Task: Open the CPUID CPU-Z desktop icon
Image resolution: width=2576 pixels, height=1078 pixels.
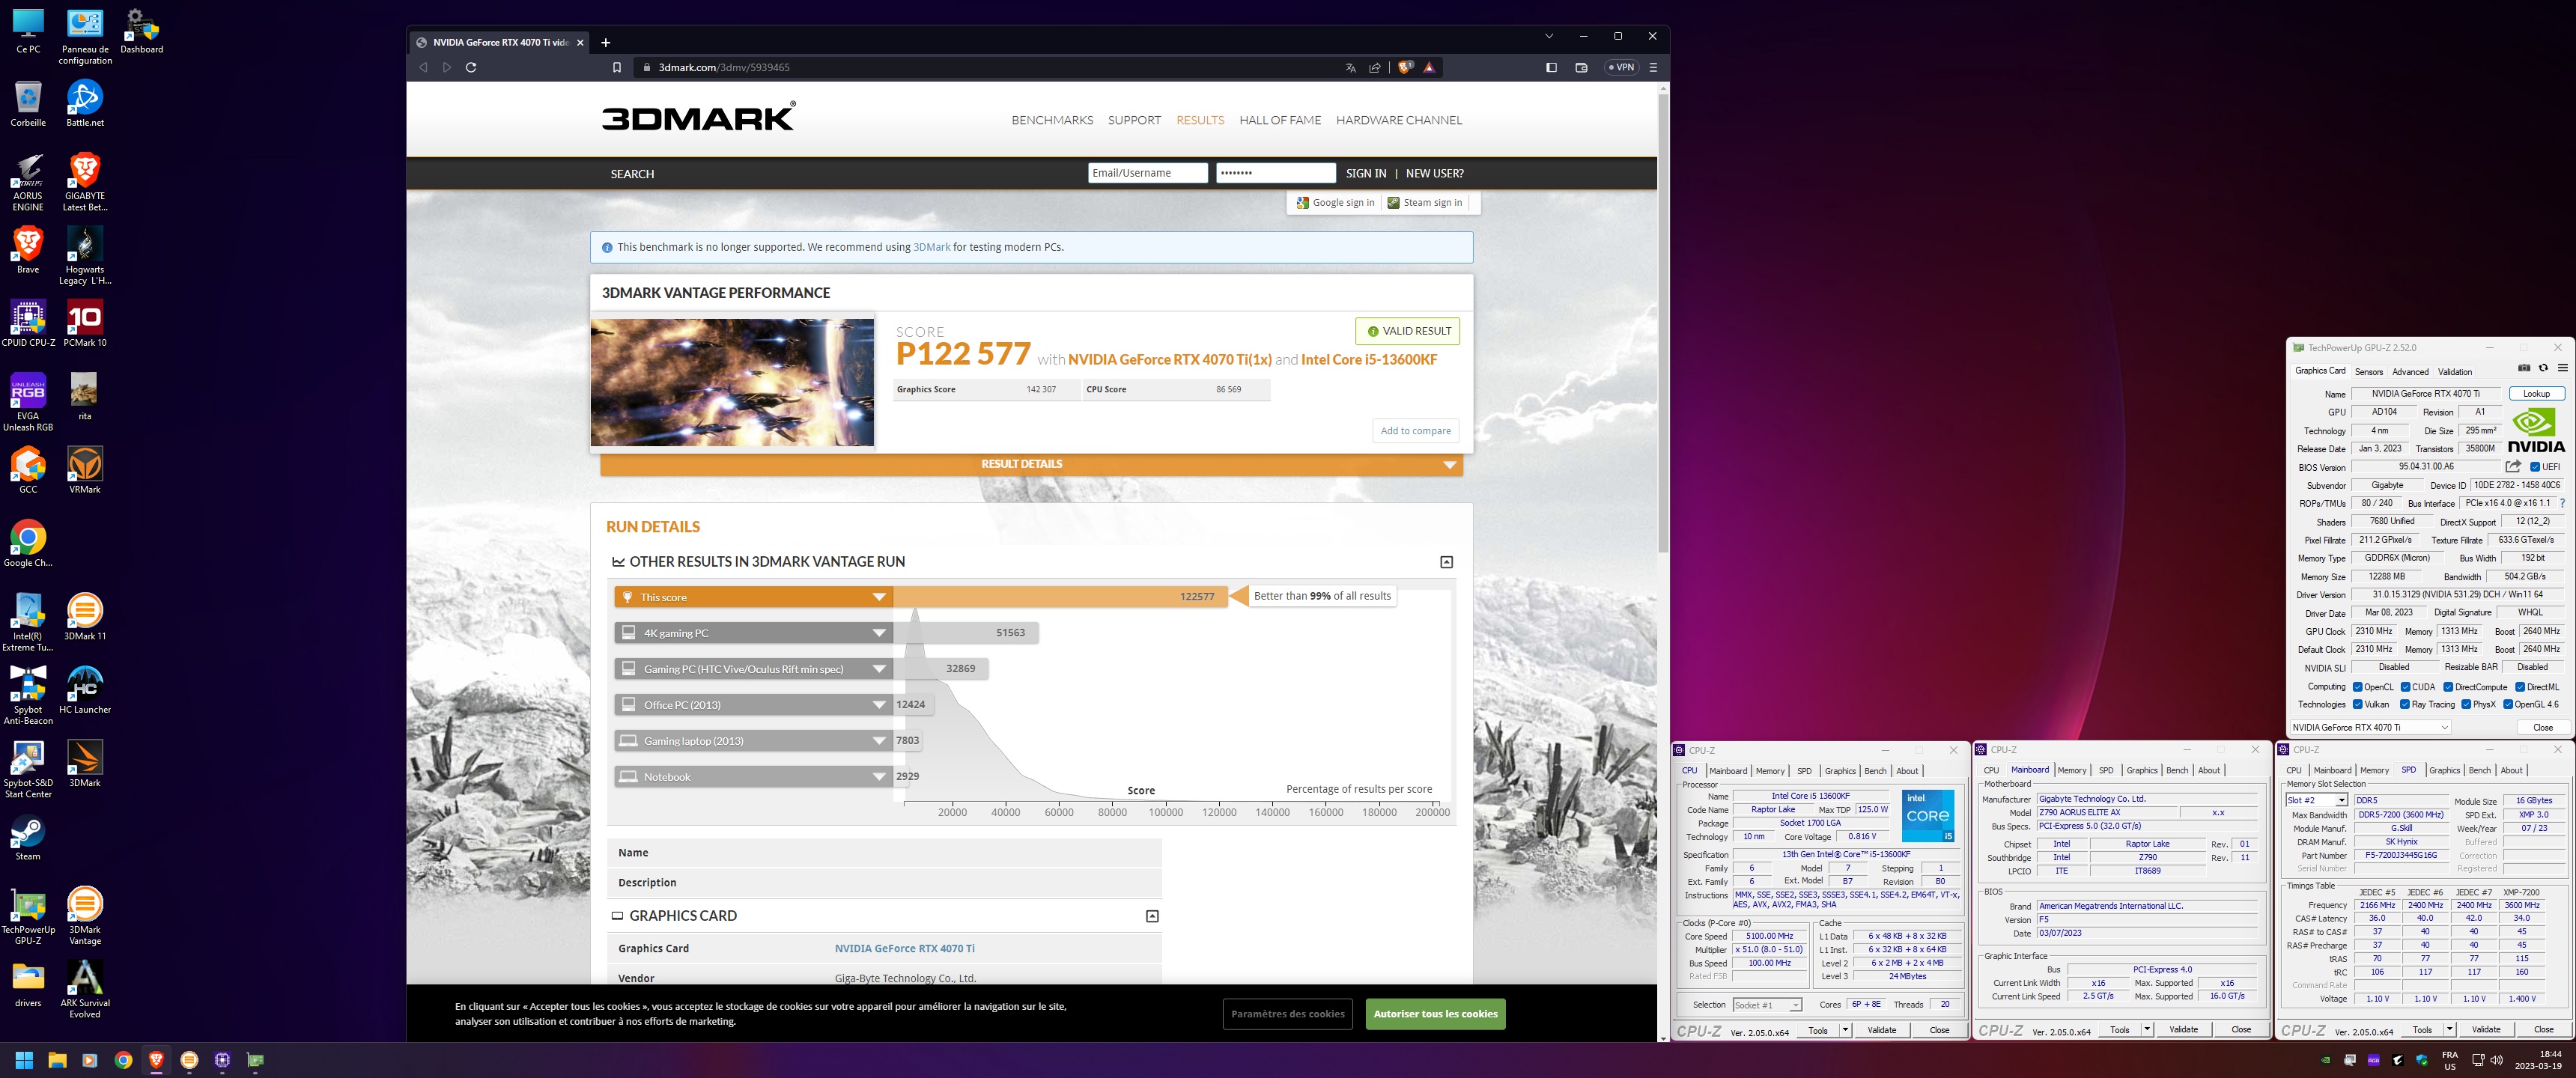Action: 28,324
